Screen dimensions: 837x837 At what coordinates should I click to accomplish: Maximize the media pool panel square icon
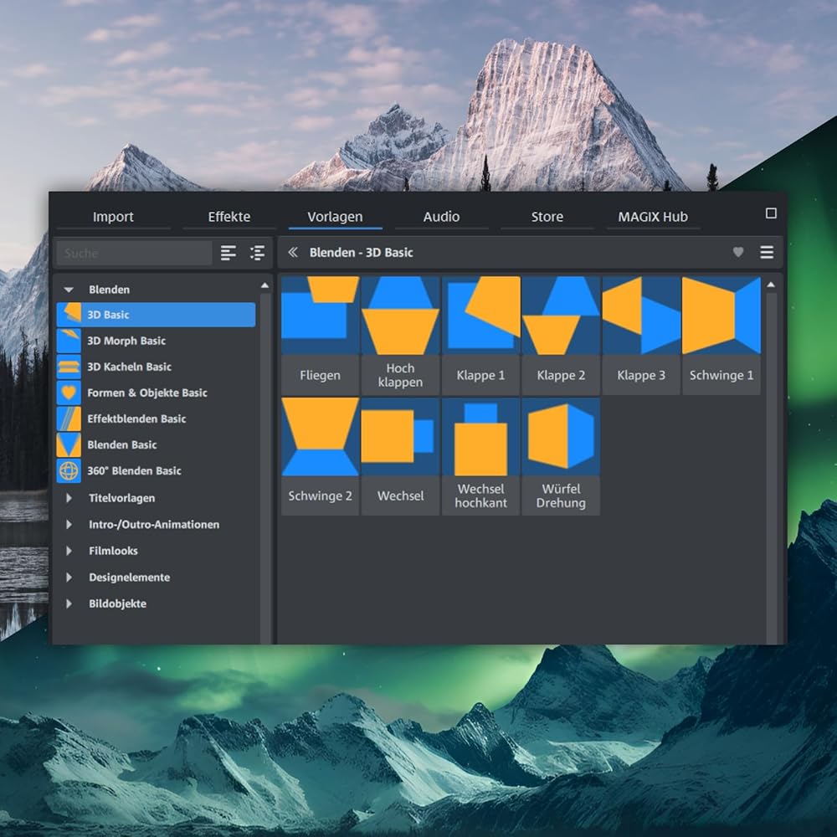click(x=771, y=213)
